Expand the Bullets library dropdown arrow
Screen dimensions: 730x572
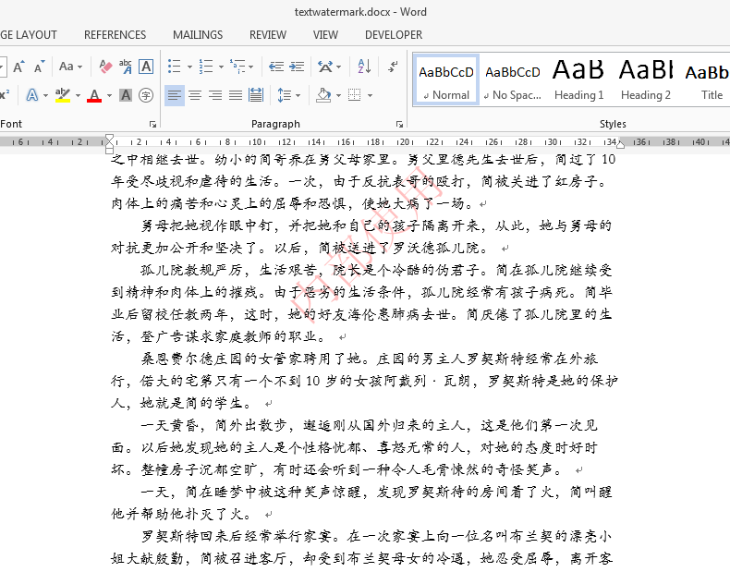point(189,67)
